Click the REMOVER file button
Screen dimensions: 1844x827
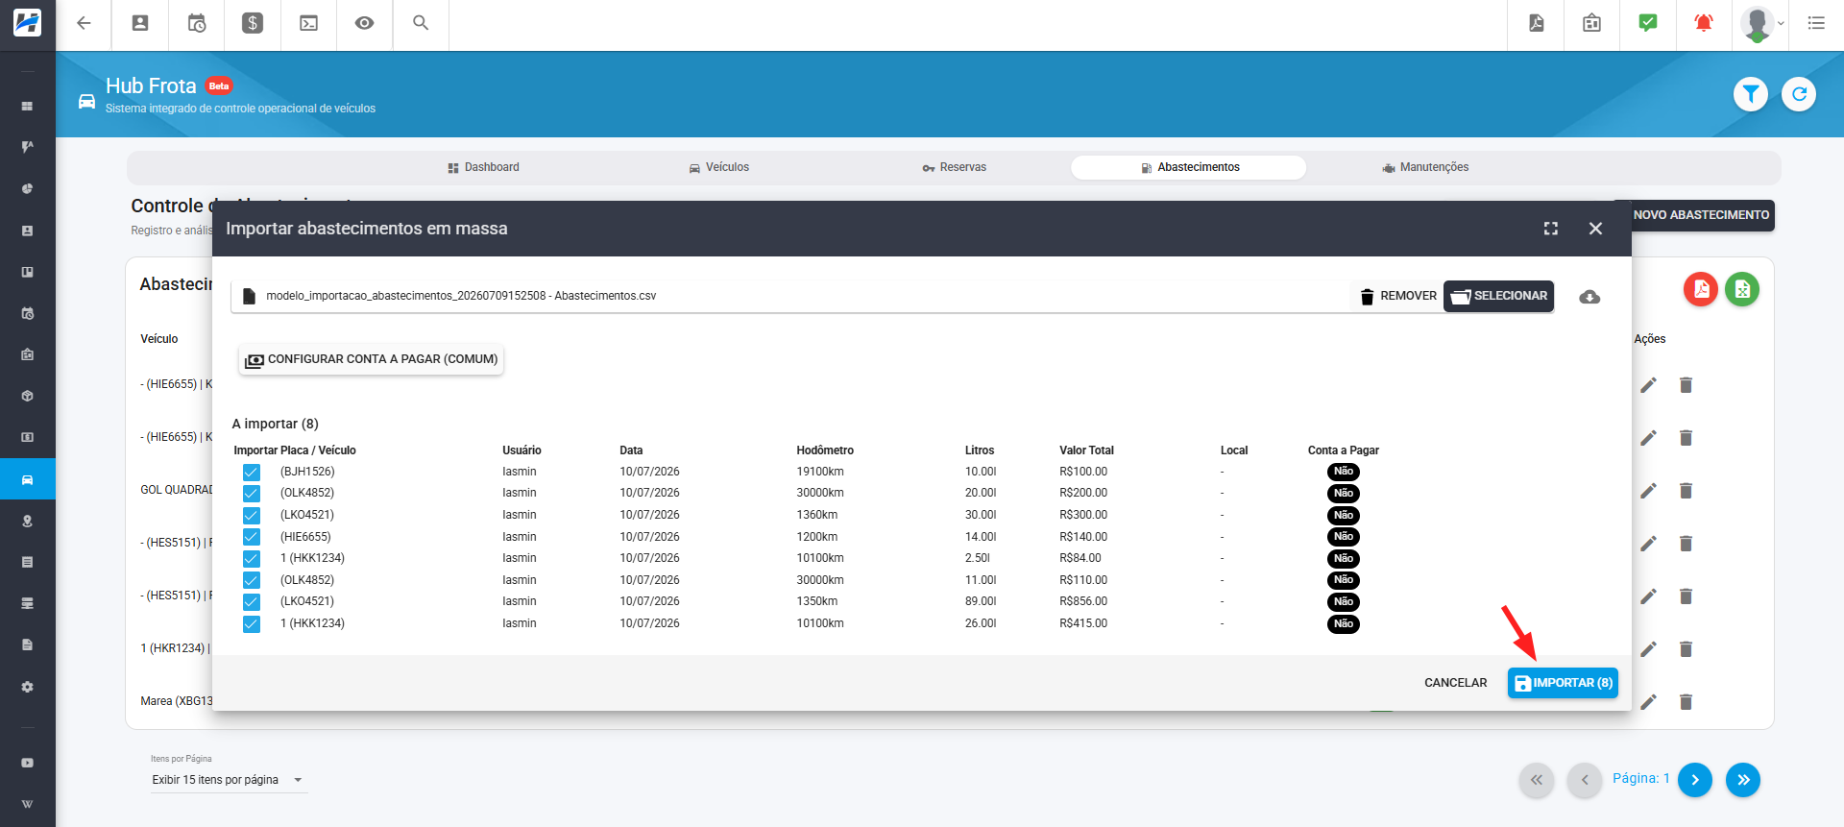click(1398, 296)
